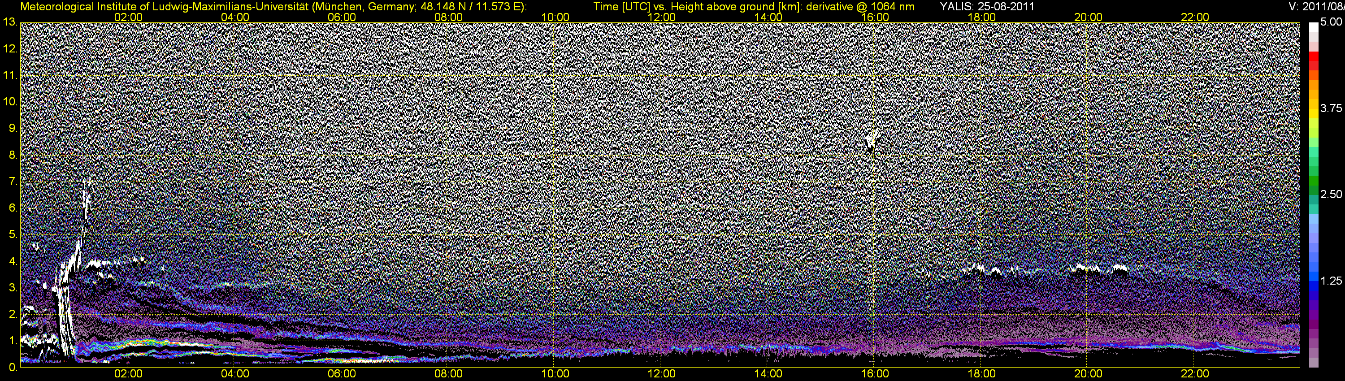Click the 4. height axis label

pyautogui.click(x=13, y=261)
